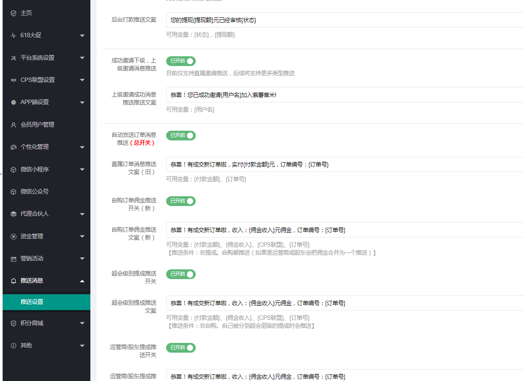Click the cube icon beside 微信公众号
The width and height of the screenshot is (524, 381).
(x=13, y=191)
